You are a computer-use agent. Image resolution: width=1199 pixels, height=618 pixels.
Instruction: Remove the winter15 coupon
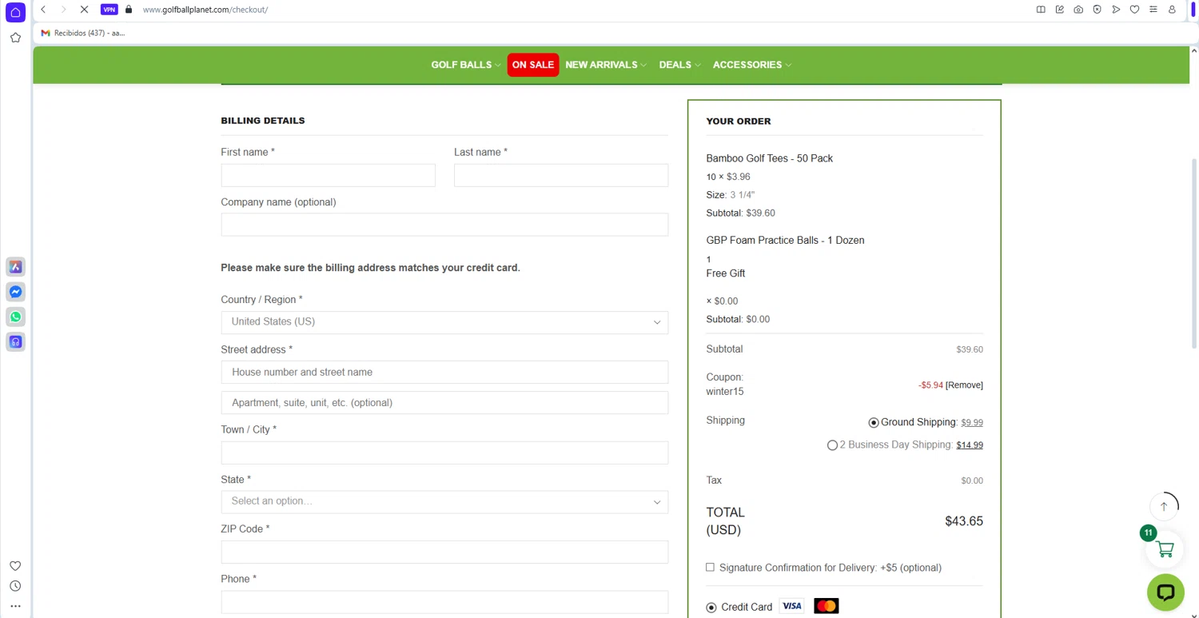(964, 385)
